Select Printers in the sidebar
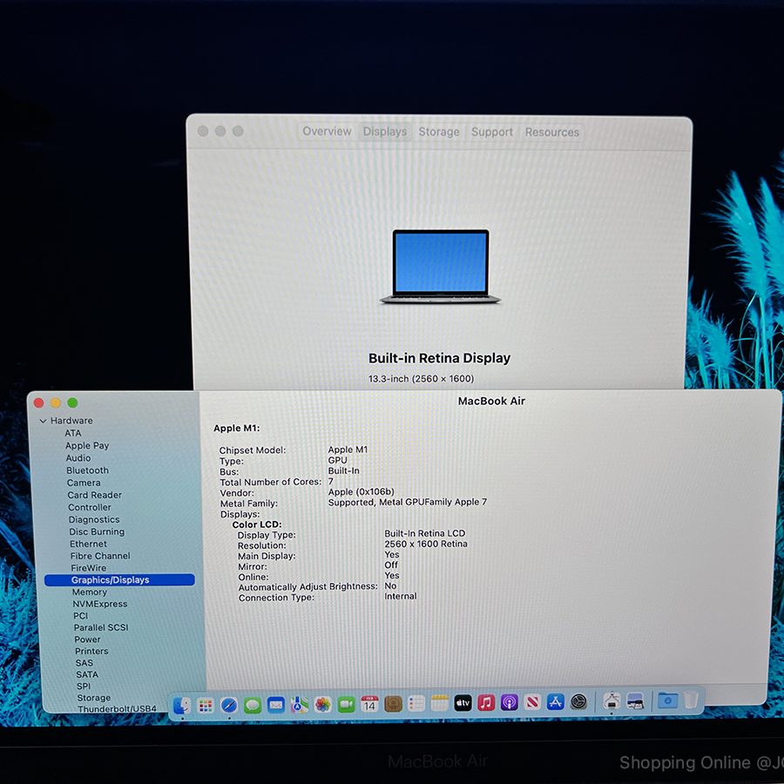Screen dimensions: 784x784 coord(91,651)
